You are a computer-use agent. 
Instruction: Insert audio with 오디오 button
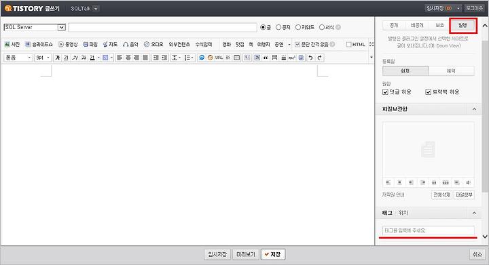(x=153, y=45)
